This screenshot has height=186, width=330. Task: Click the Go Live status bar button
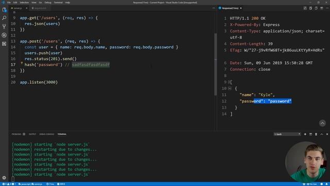pyautogui.click(x=311, y=184)
